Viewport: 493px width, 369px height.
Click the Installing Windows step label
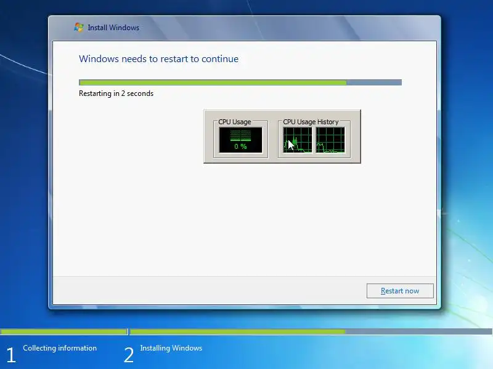point(171,348)
